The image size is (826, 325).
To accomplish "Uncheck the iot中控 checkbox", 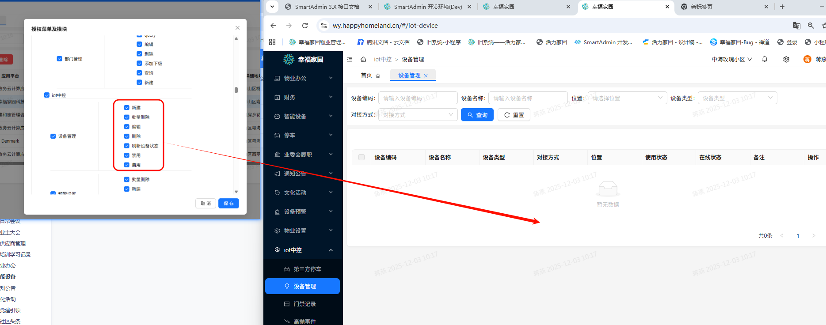I will pos(47,95).
